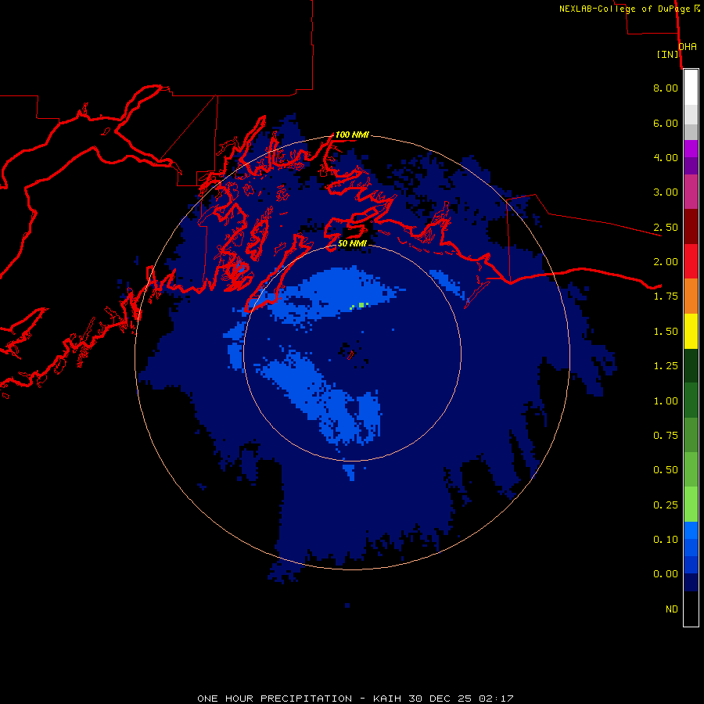Click the 0.00 legend value
This screenshot has height=704, width=704.
point(666,574)
